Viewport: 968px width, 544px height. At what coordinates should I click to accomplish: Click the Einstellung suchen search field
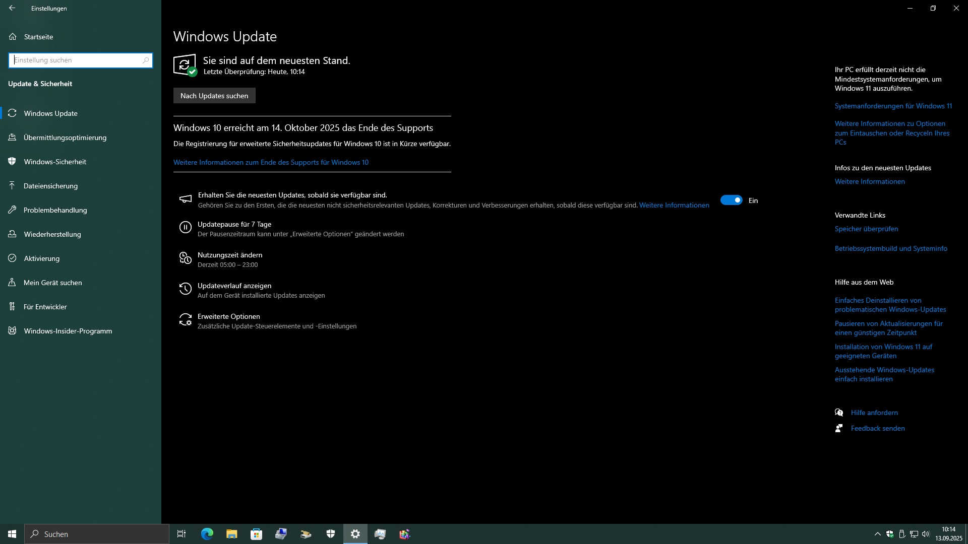(x=76, y=60)
